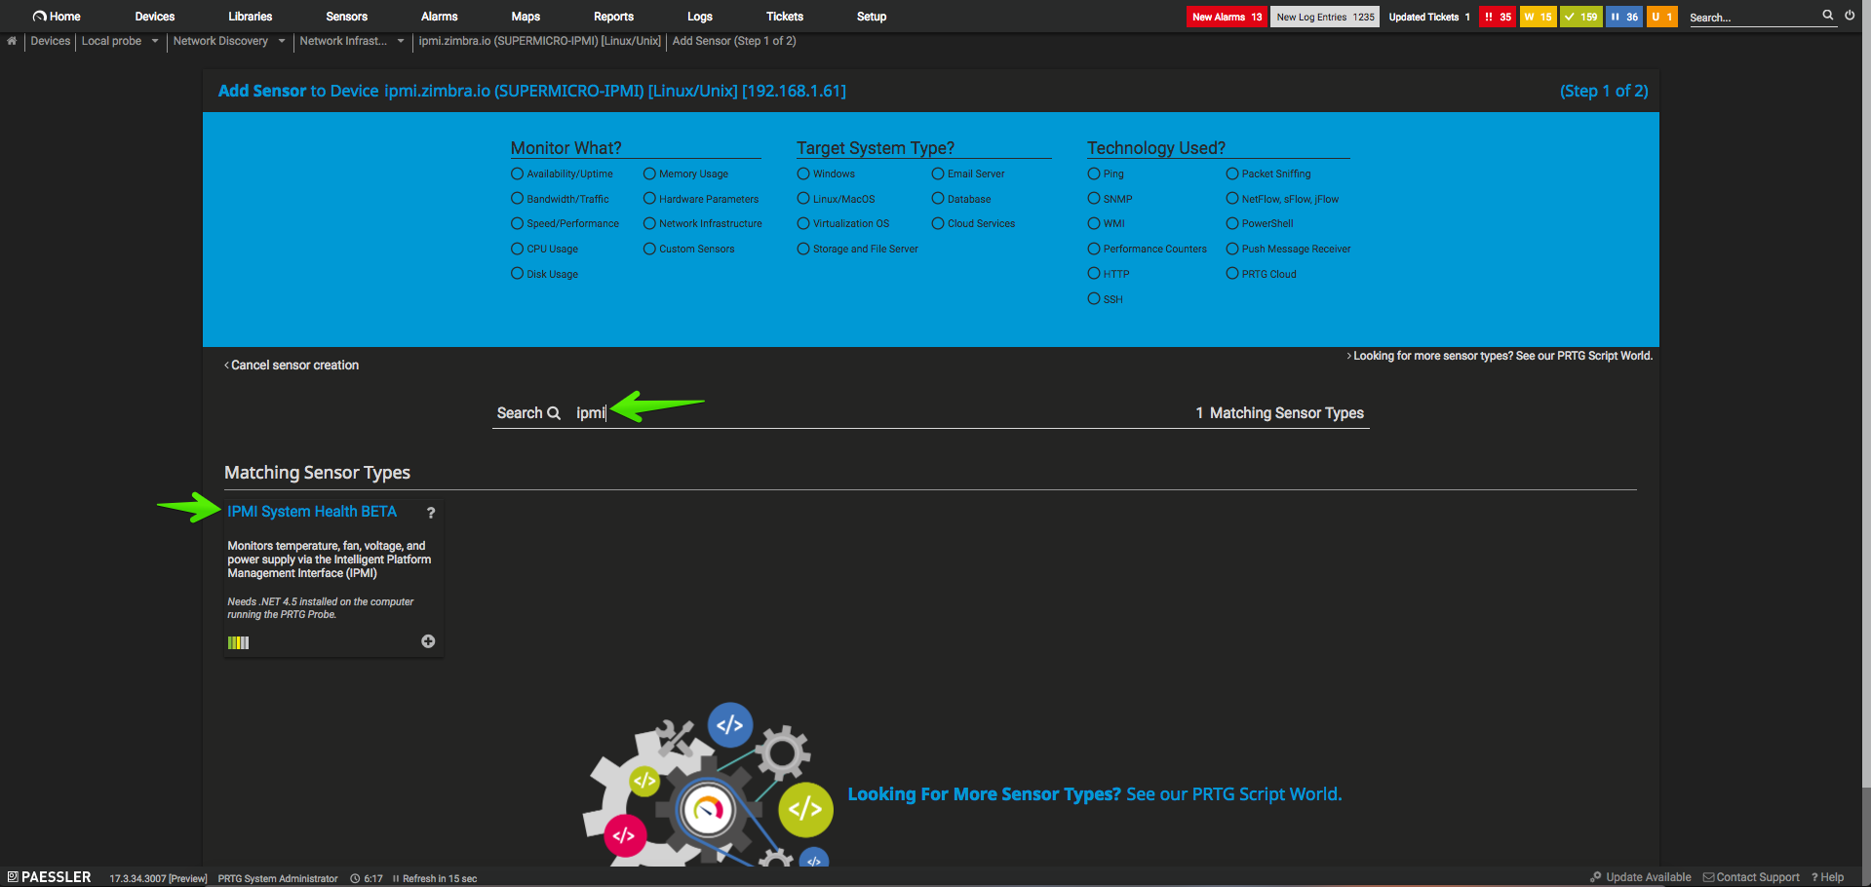
Task: Click the New Log Entries 1235 indicator
Action: (1325, 17)
